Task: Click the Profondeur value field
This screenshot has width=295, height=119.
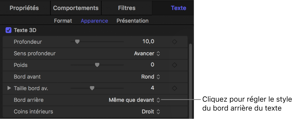Action: pos(148,41)
